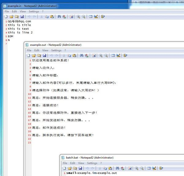Image resolution: width=184 pixels, height=176 pixels.
Task: Click Customize schemes icon in example.out toolbar
Action: coord(118,55)
